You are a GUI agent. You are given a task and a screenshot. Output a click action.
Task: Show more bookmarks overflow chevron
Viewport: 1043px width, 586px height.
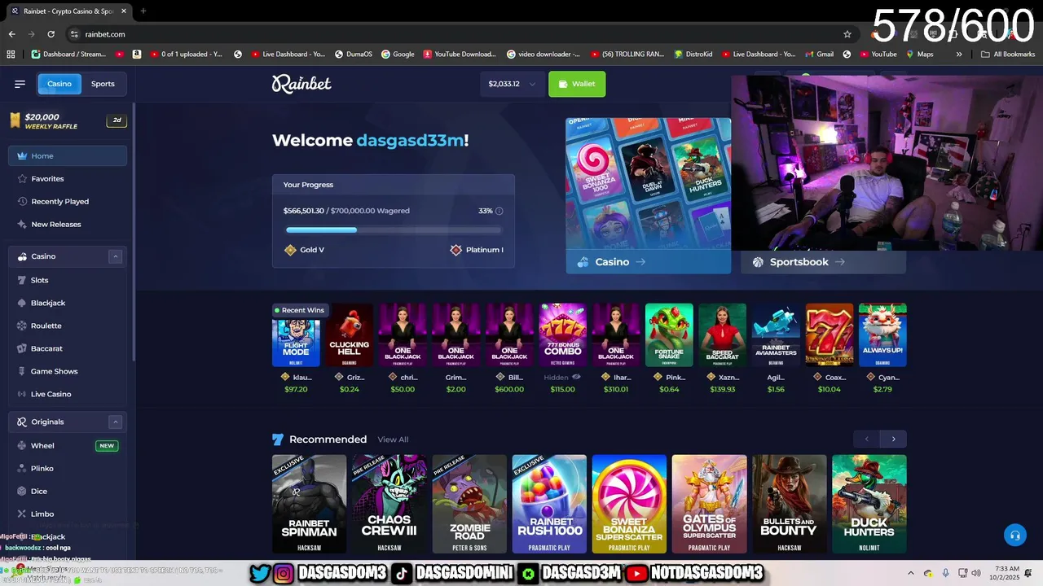[959, 55]
